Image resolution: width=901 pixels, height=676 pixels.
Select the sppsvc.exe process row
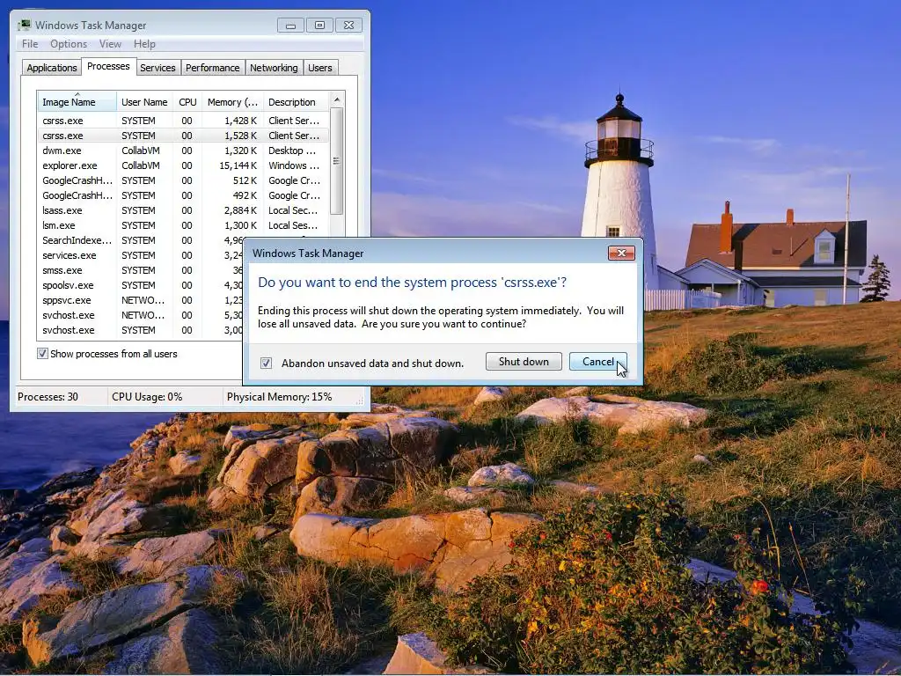point(140,300)
